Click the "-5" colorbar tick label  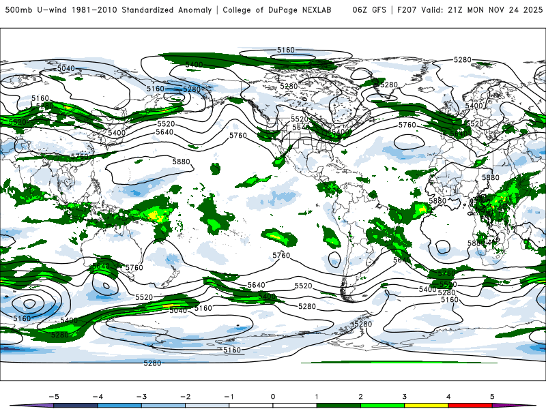pyautogui.click(x=54, y=397)
